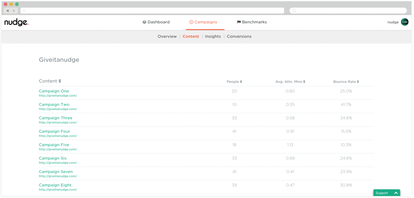Viewport: 414px width, 198px height.
Task: Click the Benchmarks flag icon
Action: coord(239,22)
